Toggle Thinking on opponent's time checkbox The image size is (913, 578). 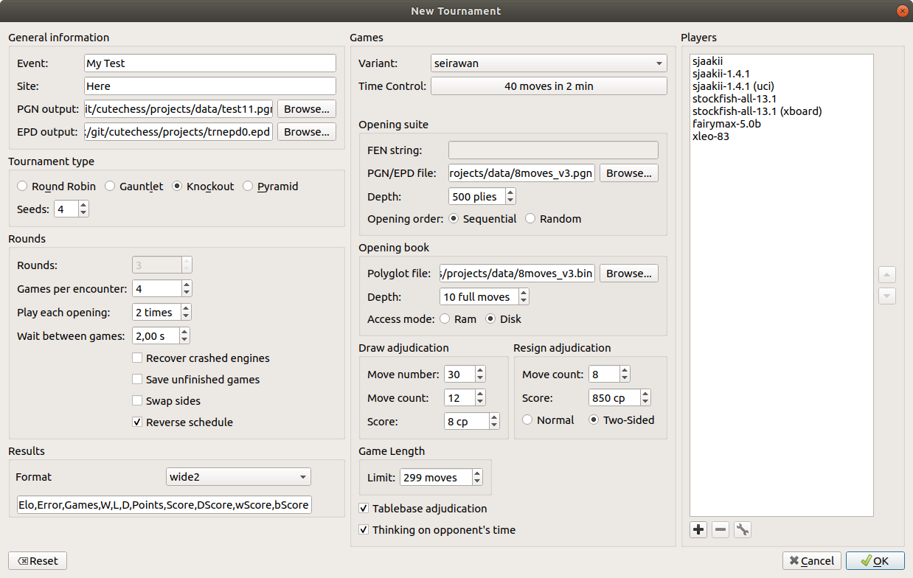coord(437,530)
